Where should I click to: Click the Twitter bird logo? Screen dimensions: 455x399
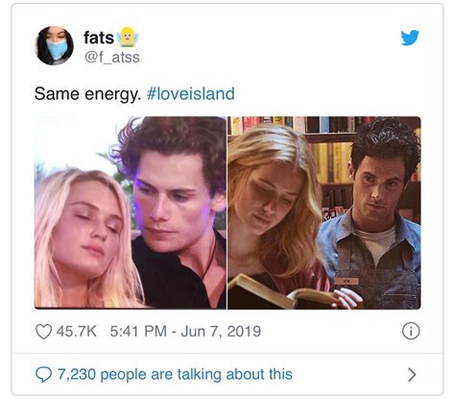coord(410,37)
